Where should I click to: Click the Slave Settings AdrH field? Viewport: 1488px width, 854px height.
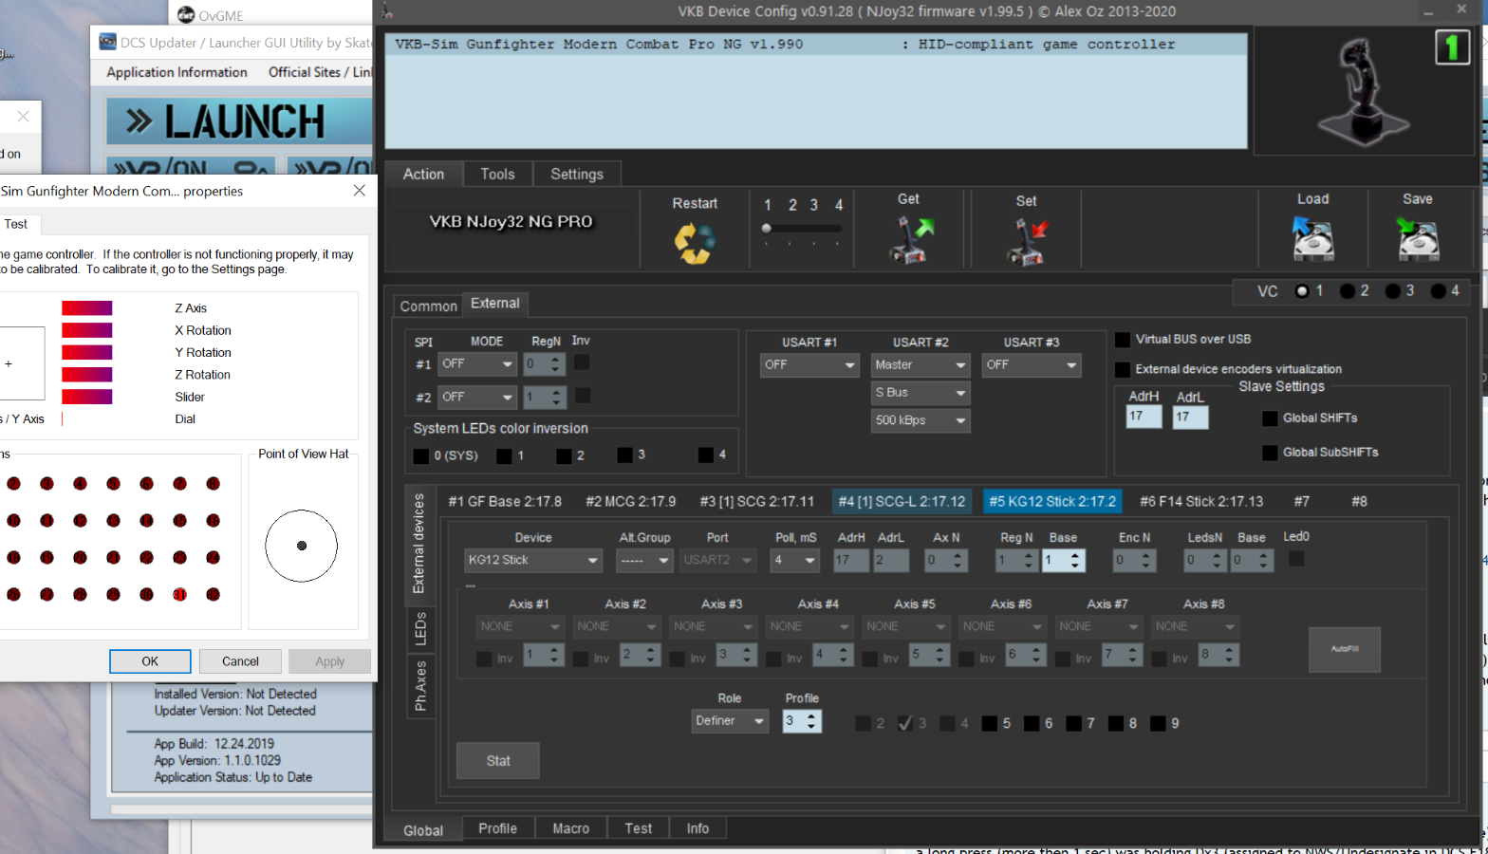coord(1144,417)
